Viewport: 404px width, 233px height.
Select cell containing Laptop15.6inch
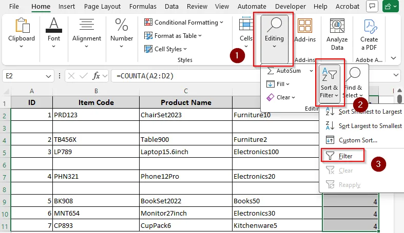coord(186,152)
